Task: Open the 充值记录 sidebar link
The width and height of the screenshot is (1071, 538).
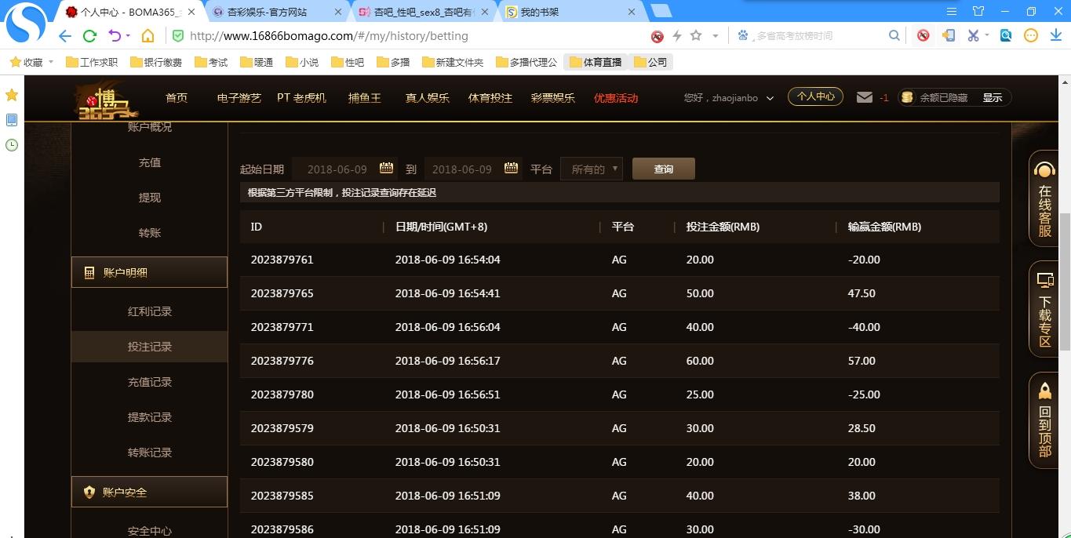Action: click(150, 382)
